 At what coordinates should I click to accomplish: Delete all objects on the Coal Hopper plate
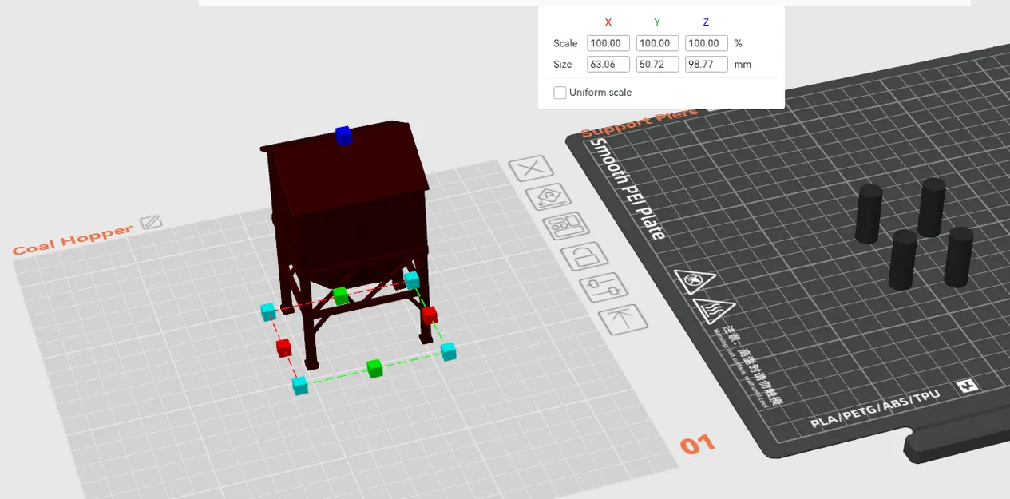(x=532, y=168)
